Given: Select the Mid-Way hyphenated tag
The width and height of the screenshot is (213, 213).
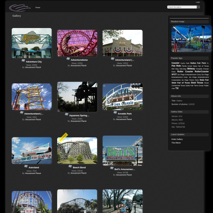Looking at the screenshot, I should click(x=183, y=69).
